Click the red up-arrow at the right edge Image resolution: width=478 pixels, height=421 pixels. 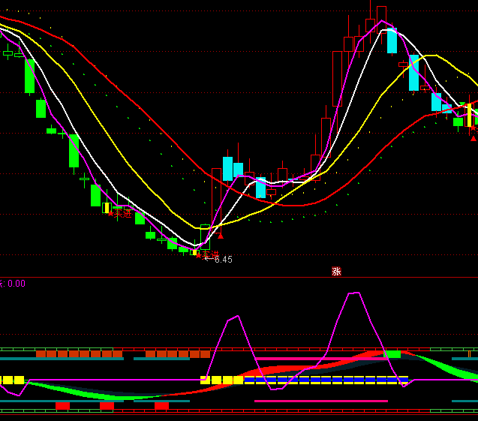click(473, 137)
